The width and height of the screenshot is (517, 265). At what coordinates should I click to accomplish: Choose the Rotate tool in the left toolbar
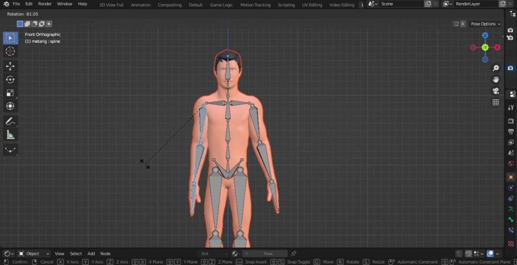pos(10,80)
